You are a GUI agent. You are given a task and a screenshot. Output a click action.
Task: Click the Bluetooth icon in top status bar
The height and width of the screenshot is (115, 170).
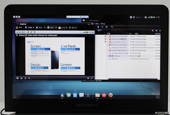coord(140,17)
